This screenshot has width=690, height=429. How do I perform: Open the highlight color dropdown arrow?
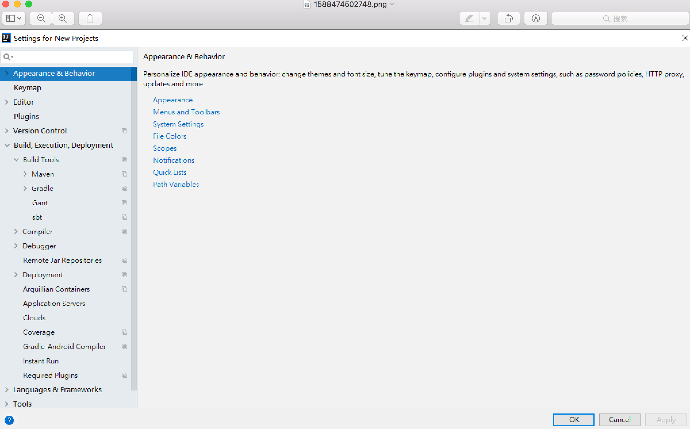pyautogui.click(x=484, y=19)
